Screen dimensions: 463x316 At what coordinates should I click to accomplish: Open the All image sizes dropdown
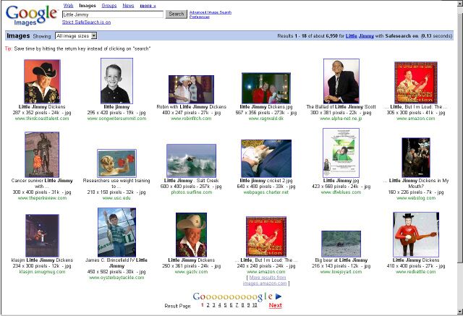(x=76, y=35)
